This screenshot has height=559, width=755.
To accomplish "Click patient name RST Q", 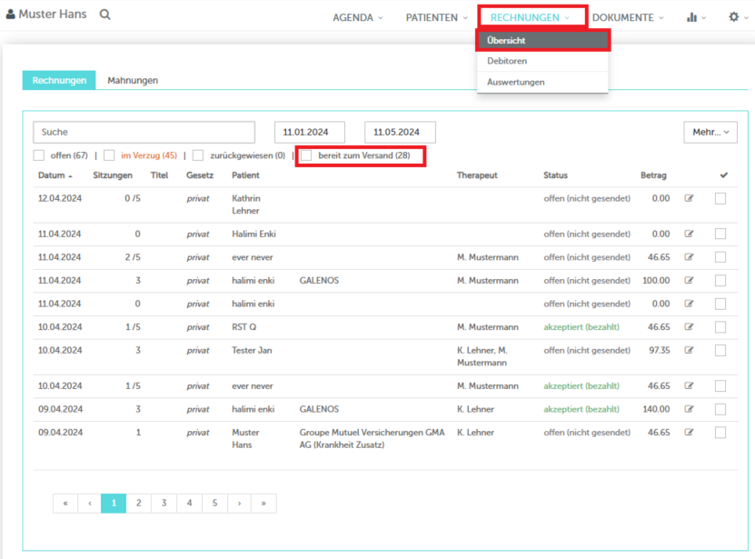I will click(x=244, y=326).
